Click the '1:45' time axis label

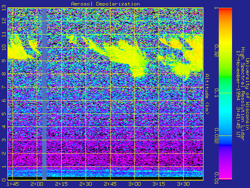point(12,184)
